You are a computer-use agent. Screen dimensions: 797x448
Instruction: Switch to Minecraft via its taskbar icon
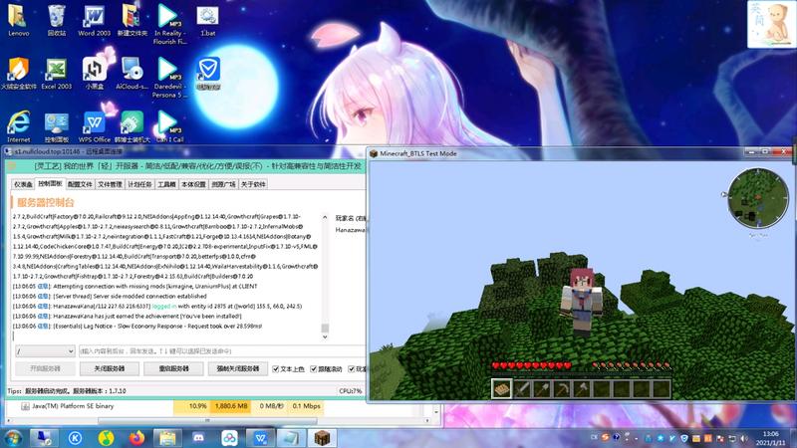click(322, 437)
